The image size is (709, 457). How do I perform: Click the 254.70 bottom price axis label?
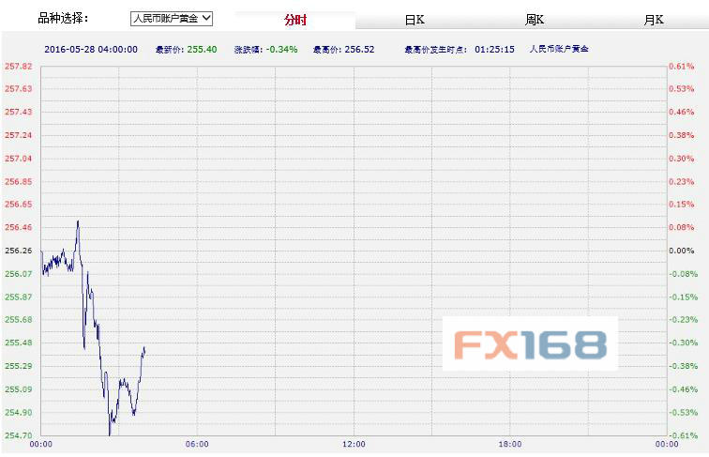pyautogui.click(x=18, y=435)
